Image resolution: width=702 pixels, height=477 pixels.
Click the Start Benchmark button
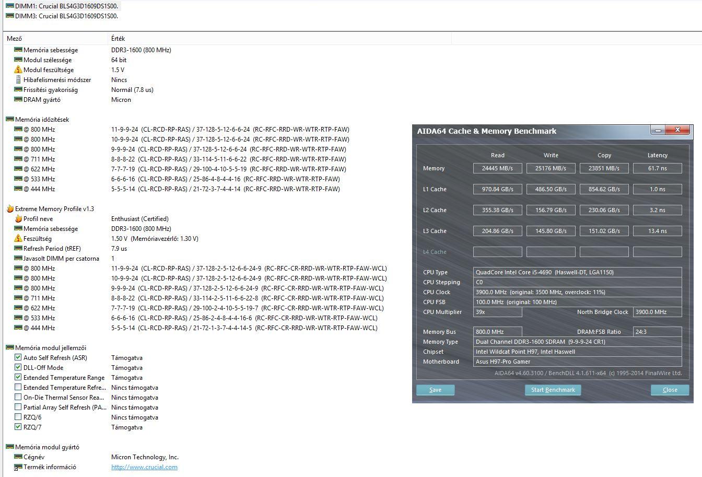tap(553, 390)
